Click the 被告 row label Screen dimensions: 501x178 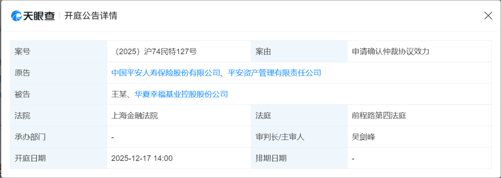22,94
